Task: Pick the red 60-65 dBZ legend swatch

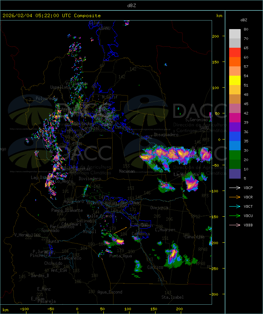Action: [x=235, y=53]
